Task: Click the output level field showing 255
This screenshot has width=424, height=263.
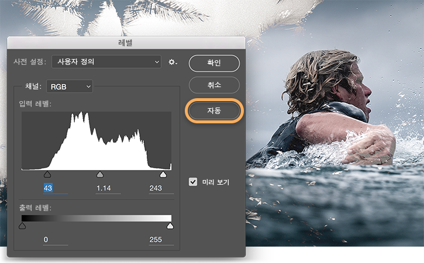Action: (x=161, y=240)
